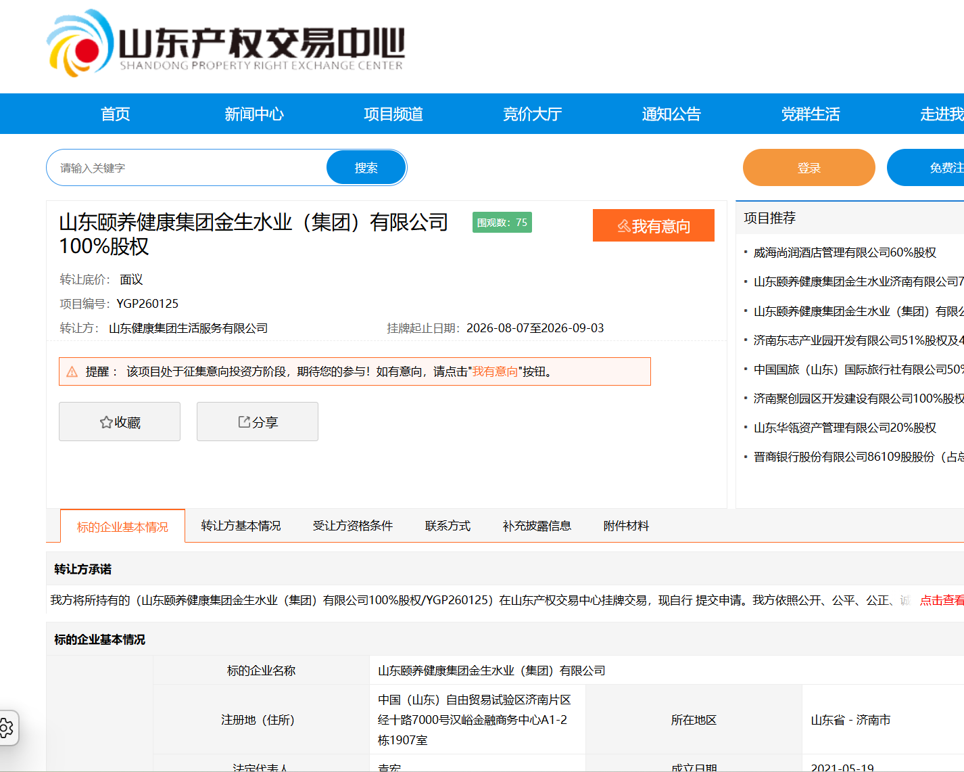This screenshot has height=772, width=964.
Task: Select 竞价大厅 from the navigation bar
Action: click(x=532, y=114)
